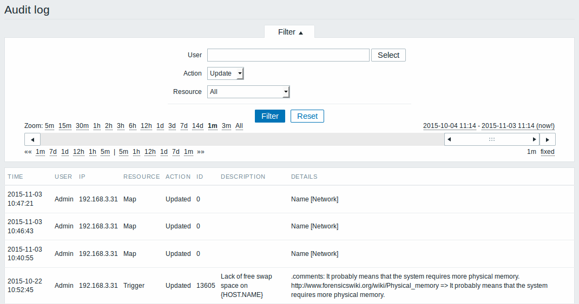The width and height of the screenshot is (579, 304).
Task: Toggle the fixed period mode link
Action: (547, 152)
